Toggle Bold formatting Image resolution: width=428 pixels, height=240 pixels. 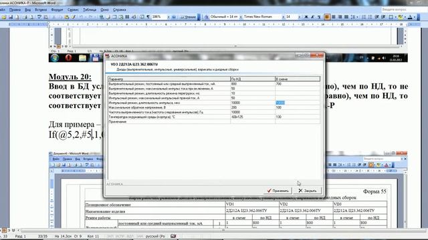tap(306, 17)
